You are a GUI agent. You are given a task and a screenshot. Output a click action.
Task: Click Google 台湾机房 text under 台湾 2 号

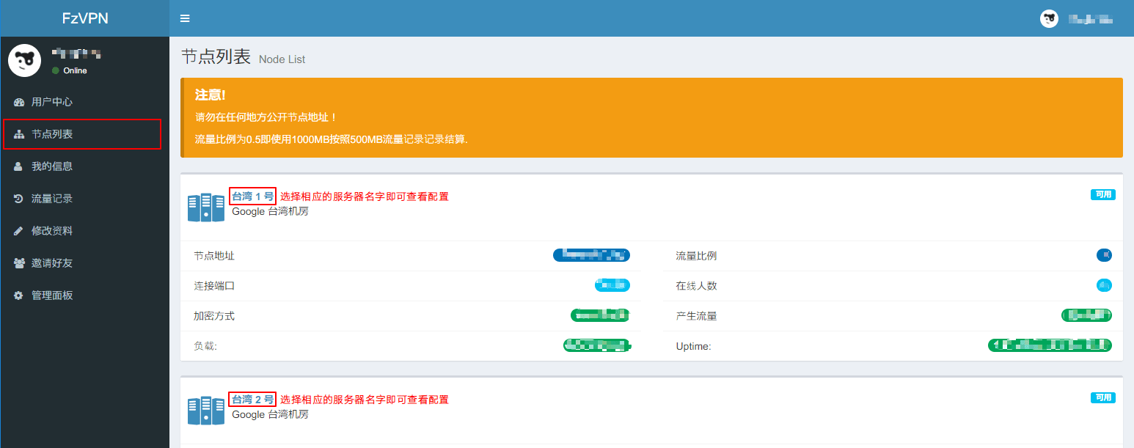(270, 414)
